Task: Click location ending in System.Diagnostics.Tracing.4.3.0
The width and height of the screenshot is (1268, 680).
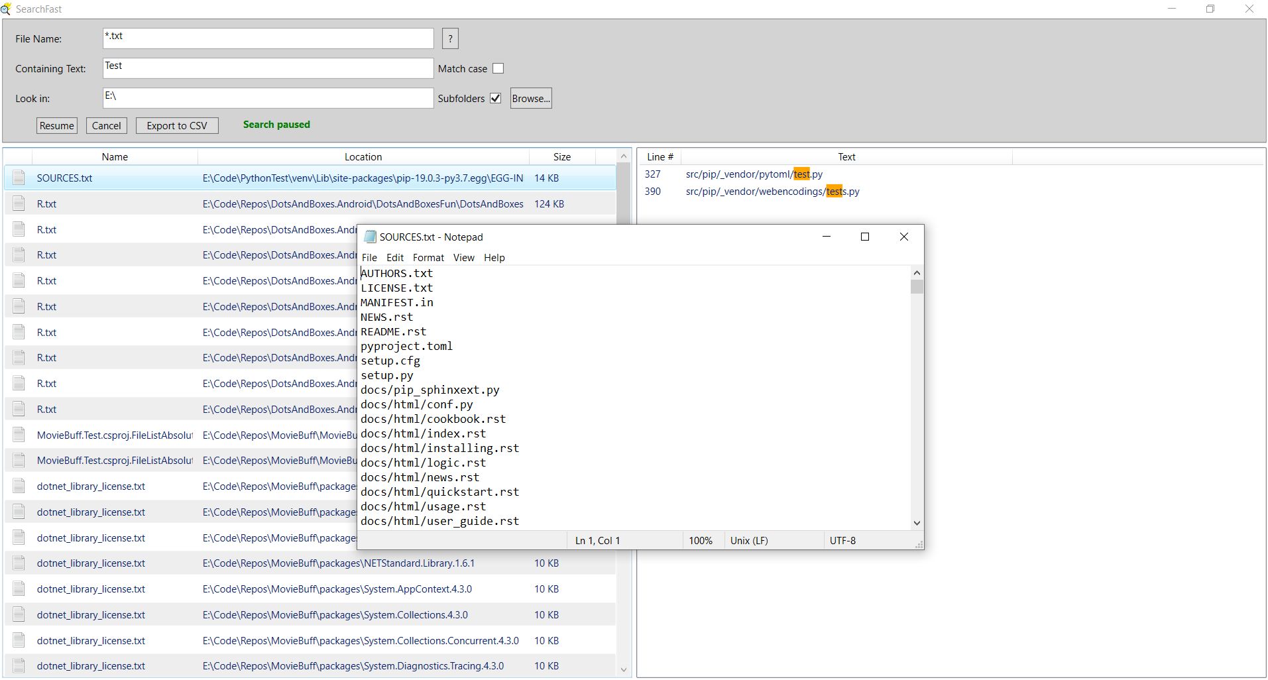Action: [353, 666]
